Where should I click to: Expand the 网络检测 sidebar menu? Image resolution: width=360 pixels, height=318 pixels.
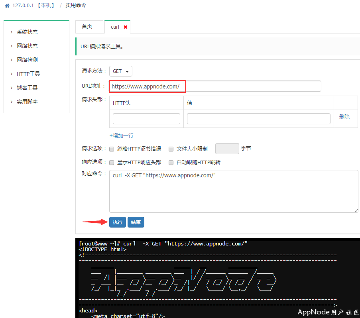pyautogui.click(x=27, y=60)
